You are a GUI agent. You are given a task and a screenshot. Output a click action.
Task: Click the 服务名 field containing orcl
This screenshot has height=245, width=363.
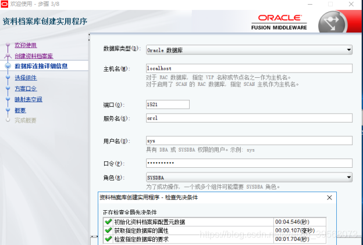tap(249, 118)
